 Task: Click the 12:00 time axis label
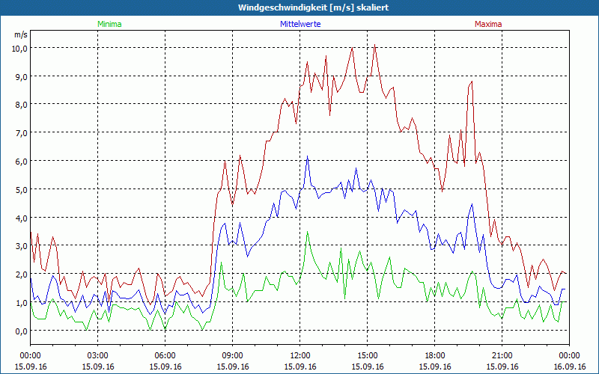(300, 356)
